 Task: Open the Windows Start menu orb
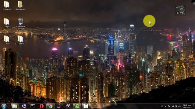coord(4,106)
